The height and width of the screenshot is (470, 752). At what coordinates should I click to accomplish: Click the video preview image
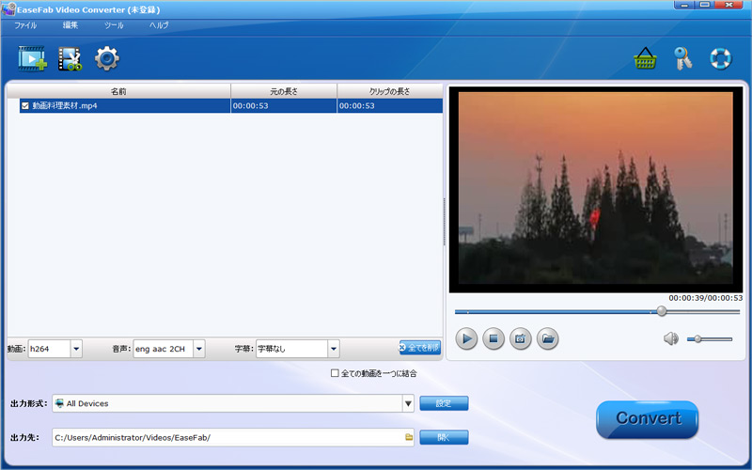[596, 188]
